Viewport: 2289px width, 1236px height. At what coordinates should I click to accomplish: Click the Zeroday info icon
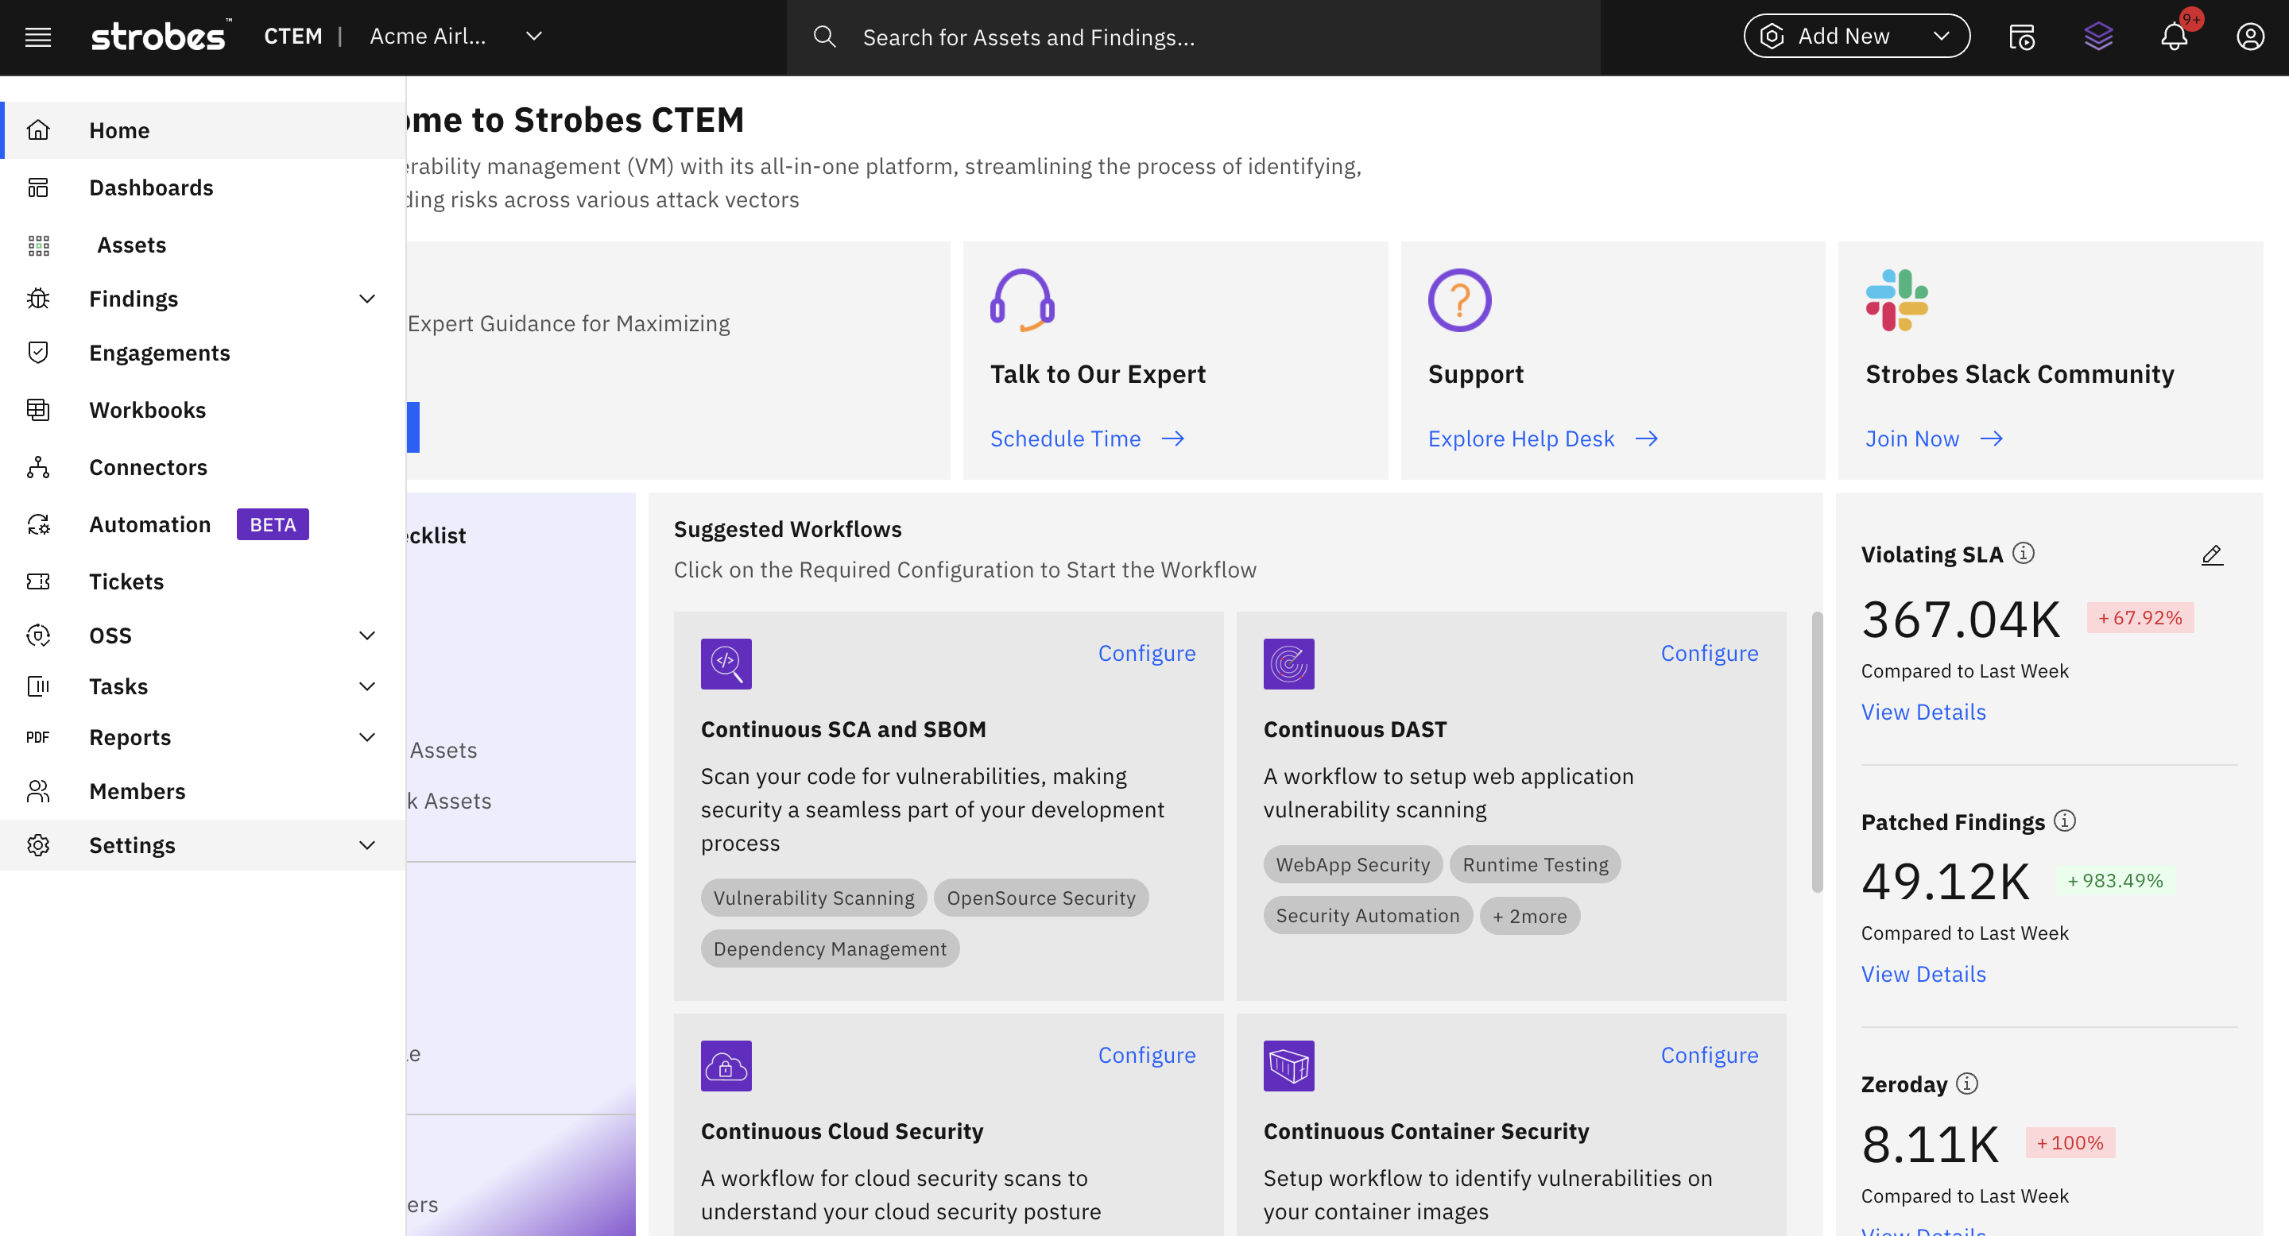pos(1967,1083)
